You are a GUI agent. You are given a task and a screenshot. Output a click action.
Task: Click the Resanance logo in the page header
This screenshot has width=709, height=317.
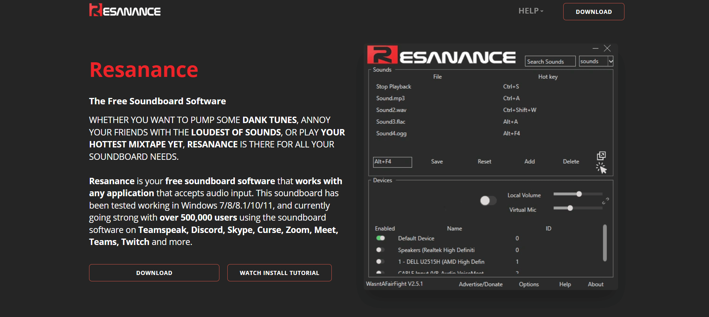125,10
